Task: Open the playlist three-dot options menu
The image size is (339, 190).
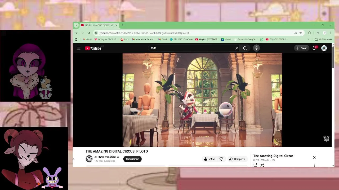Action: coord(314,165)
